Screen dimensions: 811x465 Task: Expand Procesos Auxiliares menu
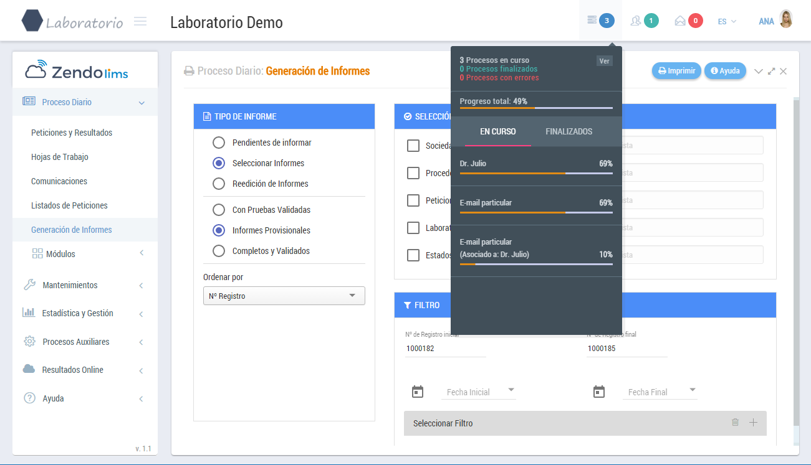[142, 342]
